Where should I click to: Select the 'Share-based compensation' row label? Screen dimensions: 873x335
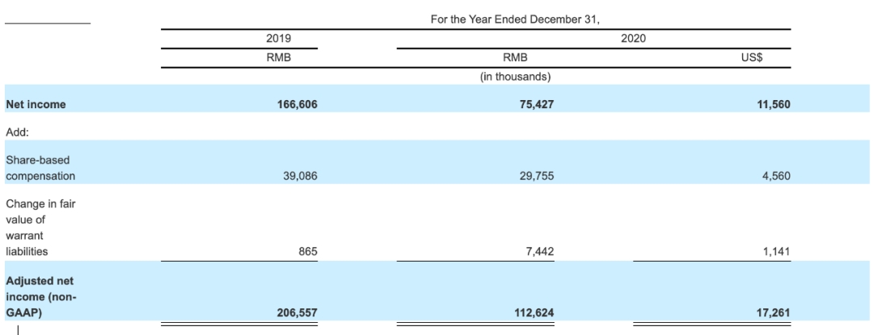pos(40,168)
